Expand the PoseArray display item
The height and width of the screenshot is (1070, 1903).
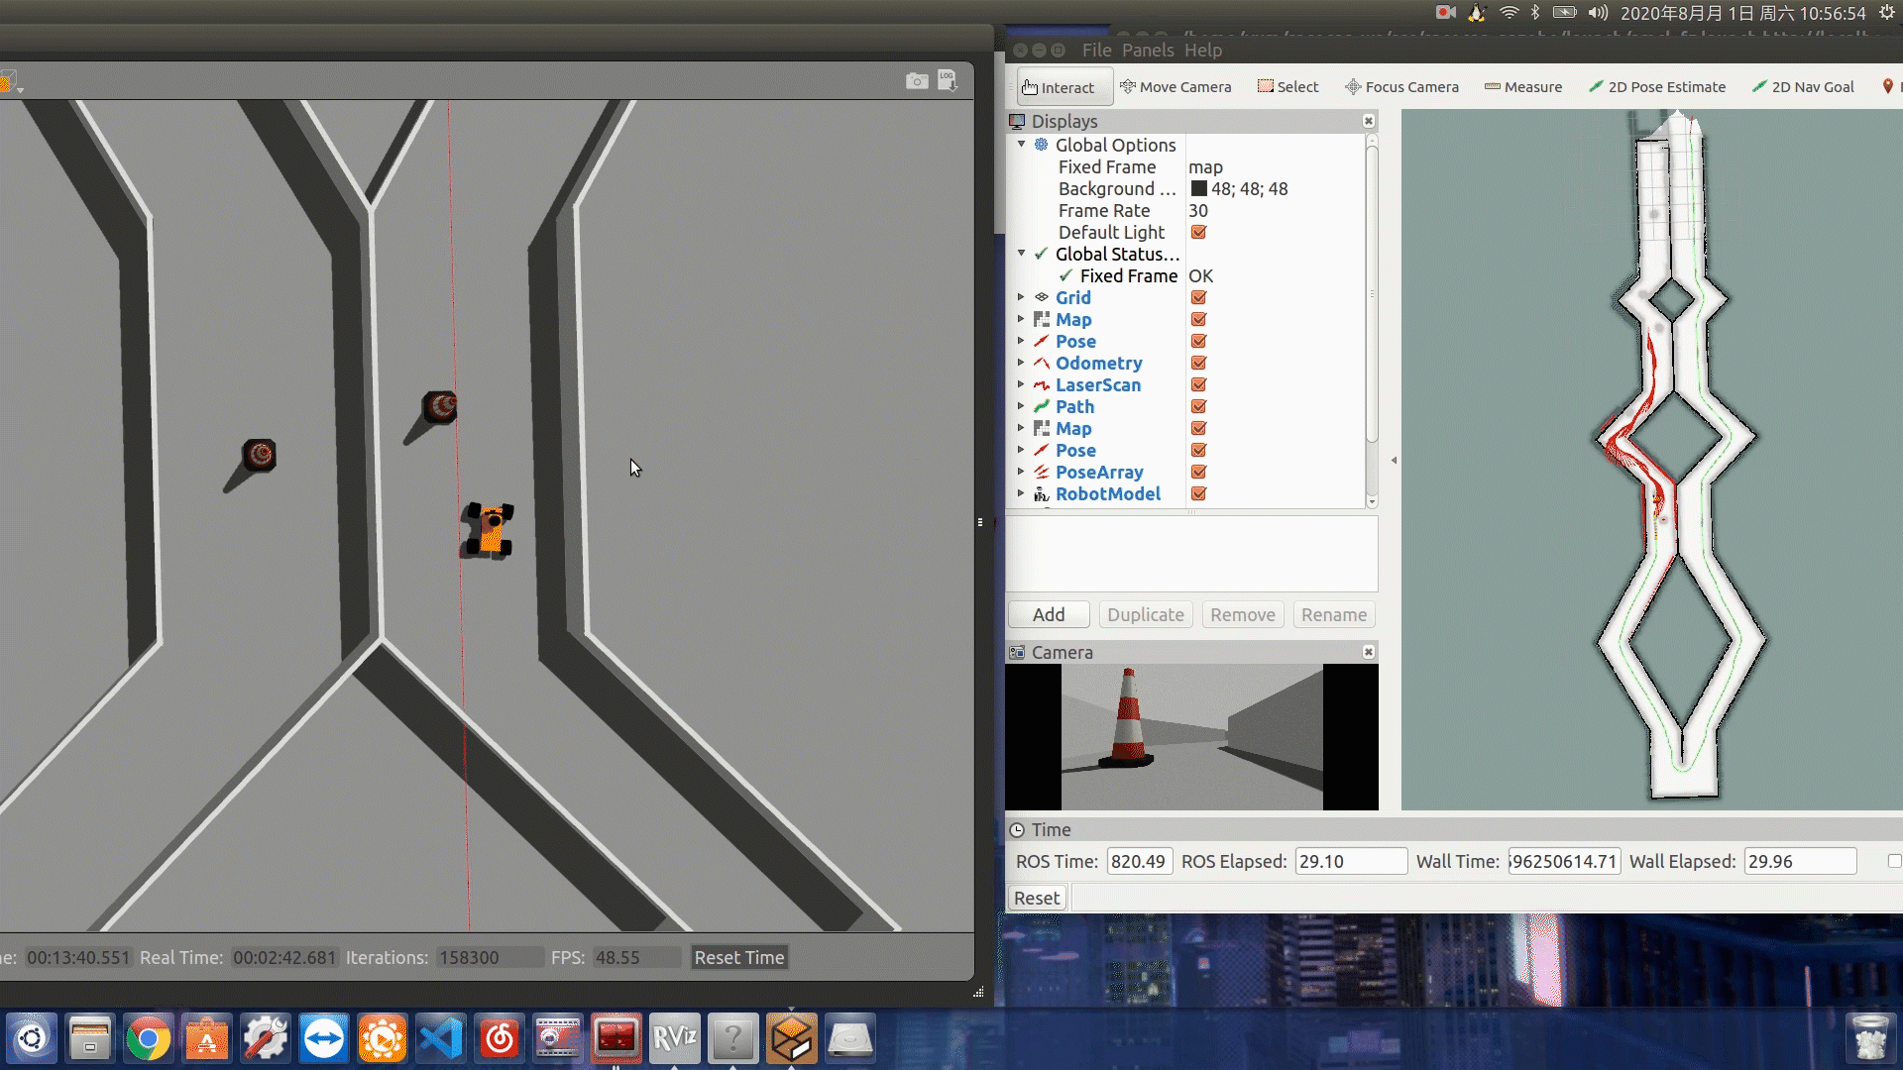tap(1021, 473)
